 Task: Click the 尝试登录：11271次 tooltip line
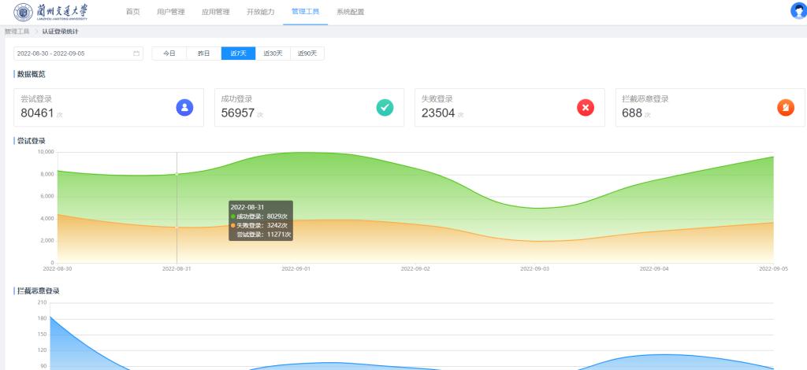click(x=263, y=235)
